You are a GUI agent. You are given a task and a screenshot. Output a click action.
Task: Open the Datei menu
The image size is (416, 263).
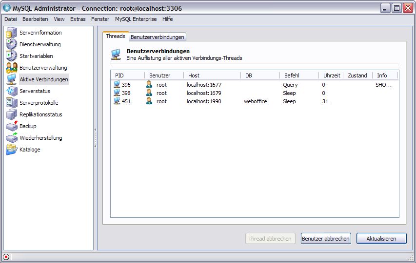pos(11,19)
